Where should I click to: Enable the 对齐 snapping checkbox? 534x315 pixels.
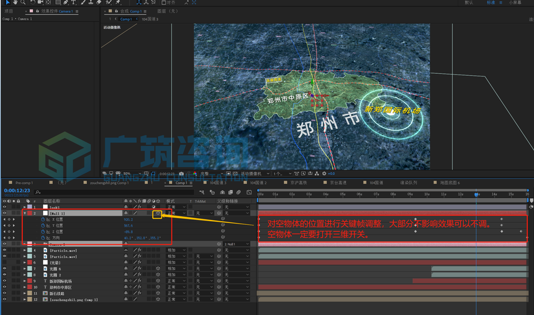tap(164, 2)
